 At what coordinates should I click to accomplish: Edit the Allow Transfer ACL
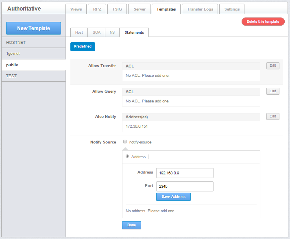tap(273, 66)
